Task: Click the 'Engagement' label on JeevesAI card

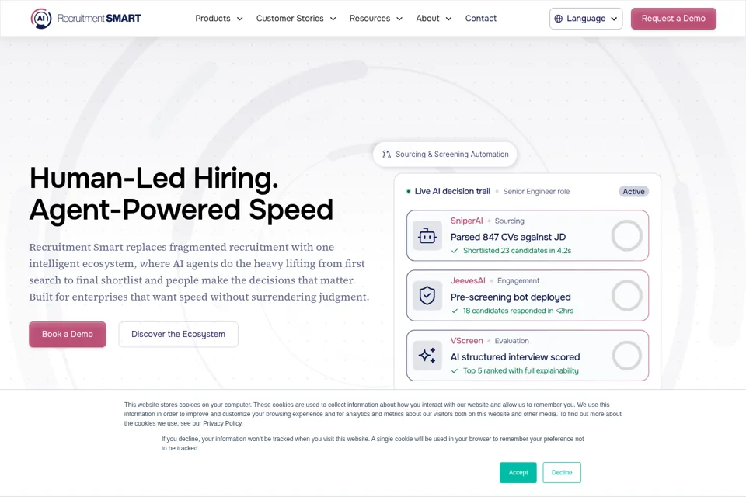Action: [x=518, y=280]
